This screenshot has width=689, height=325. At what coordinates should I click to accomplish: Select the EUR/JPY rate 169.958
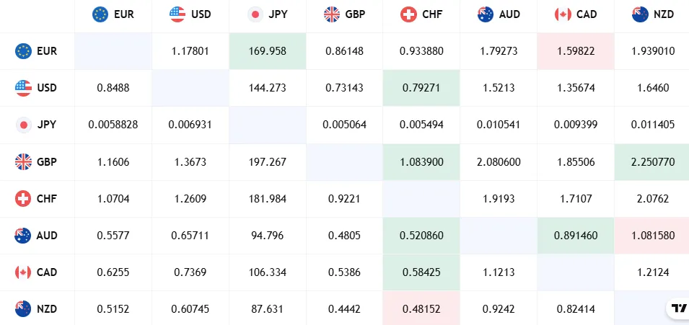click(x=267, y=51)
